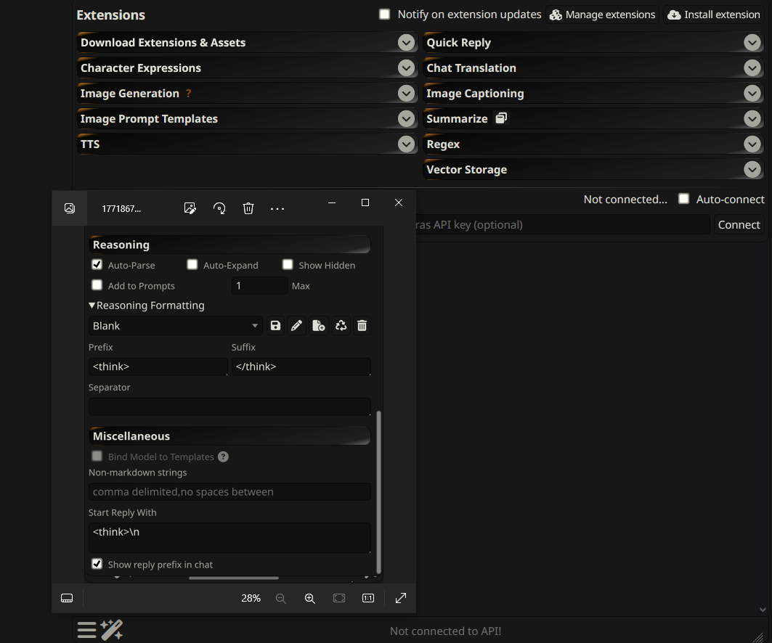
Task: Expand the Summarize section chevron
Action: coord(752,118)
